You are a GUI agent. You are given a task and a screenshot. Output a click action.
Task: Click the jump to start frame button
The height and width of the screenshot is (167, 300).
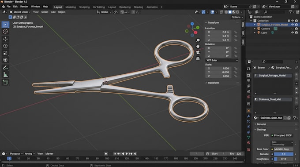(115, 154)
